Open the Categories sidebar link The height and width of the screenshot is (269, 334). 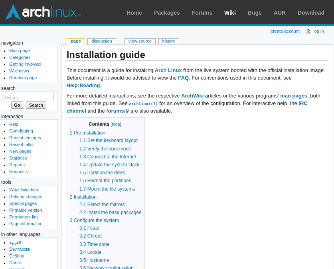coord(20,57)
